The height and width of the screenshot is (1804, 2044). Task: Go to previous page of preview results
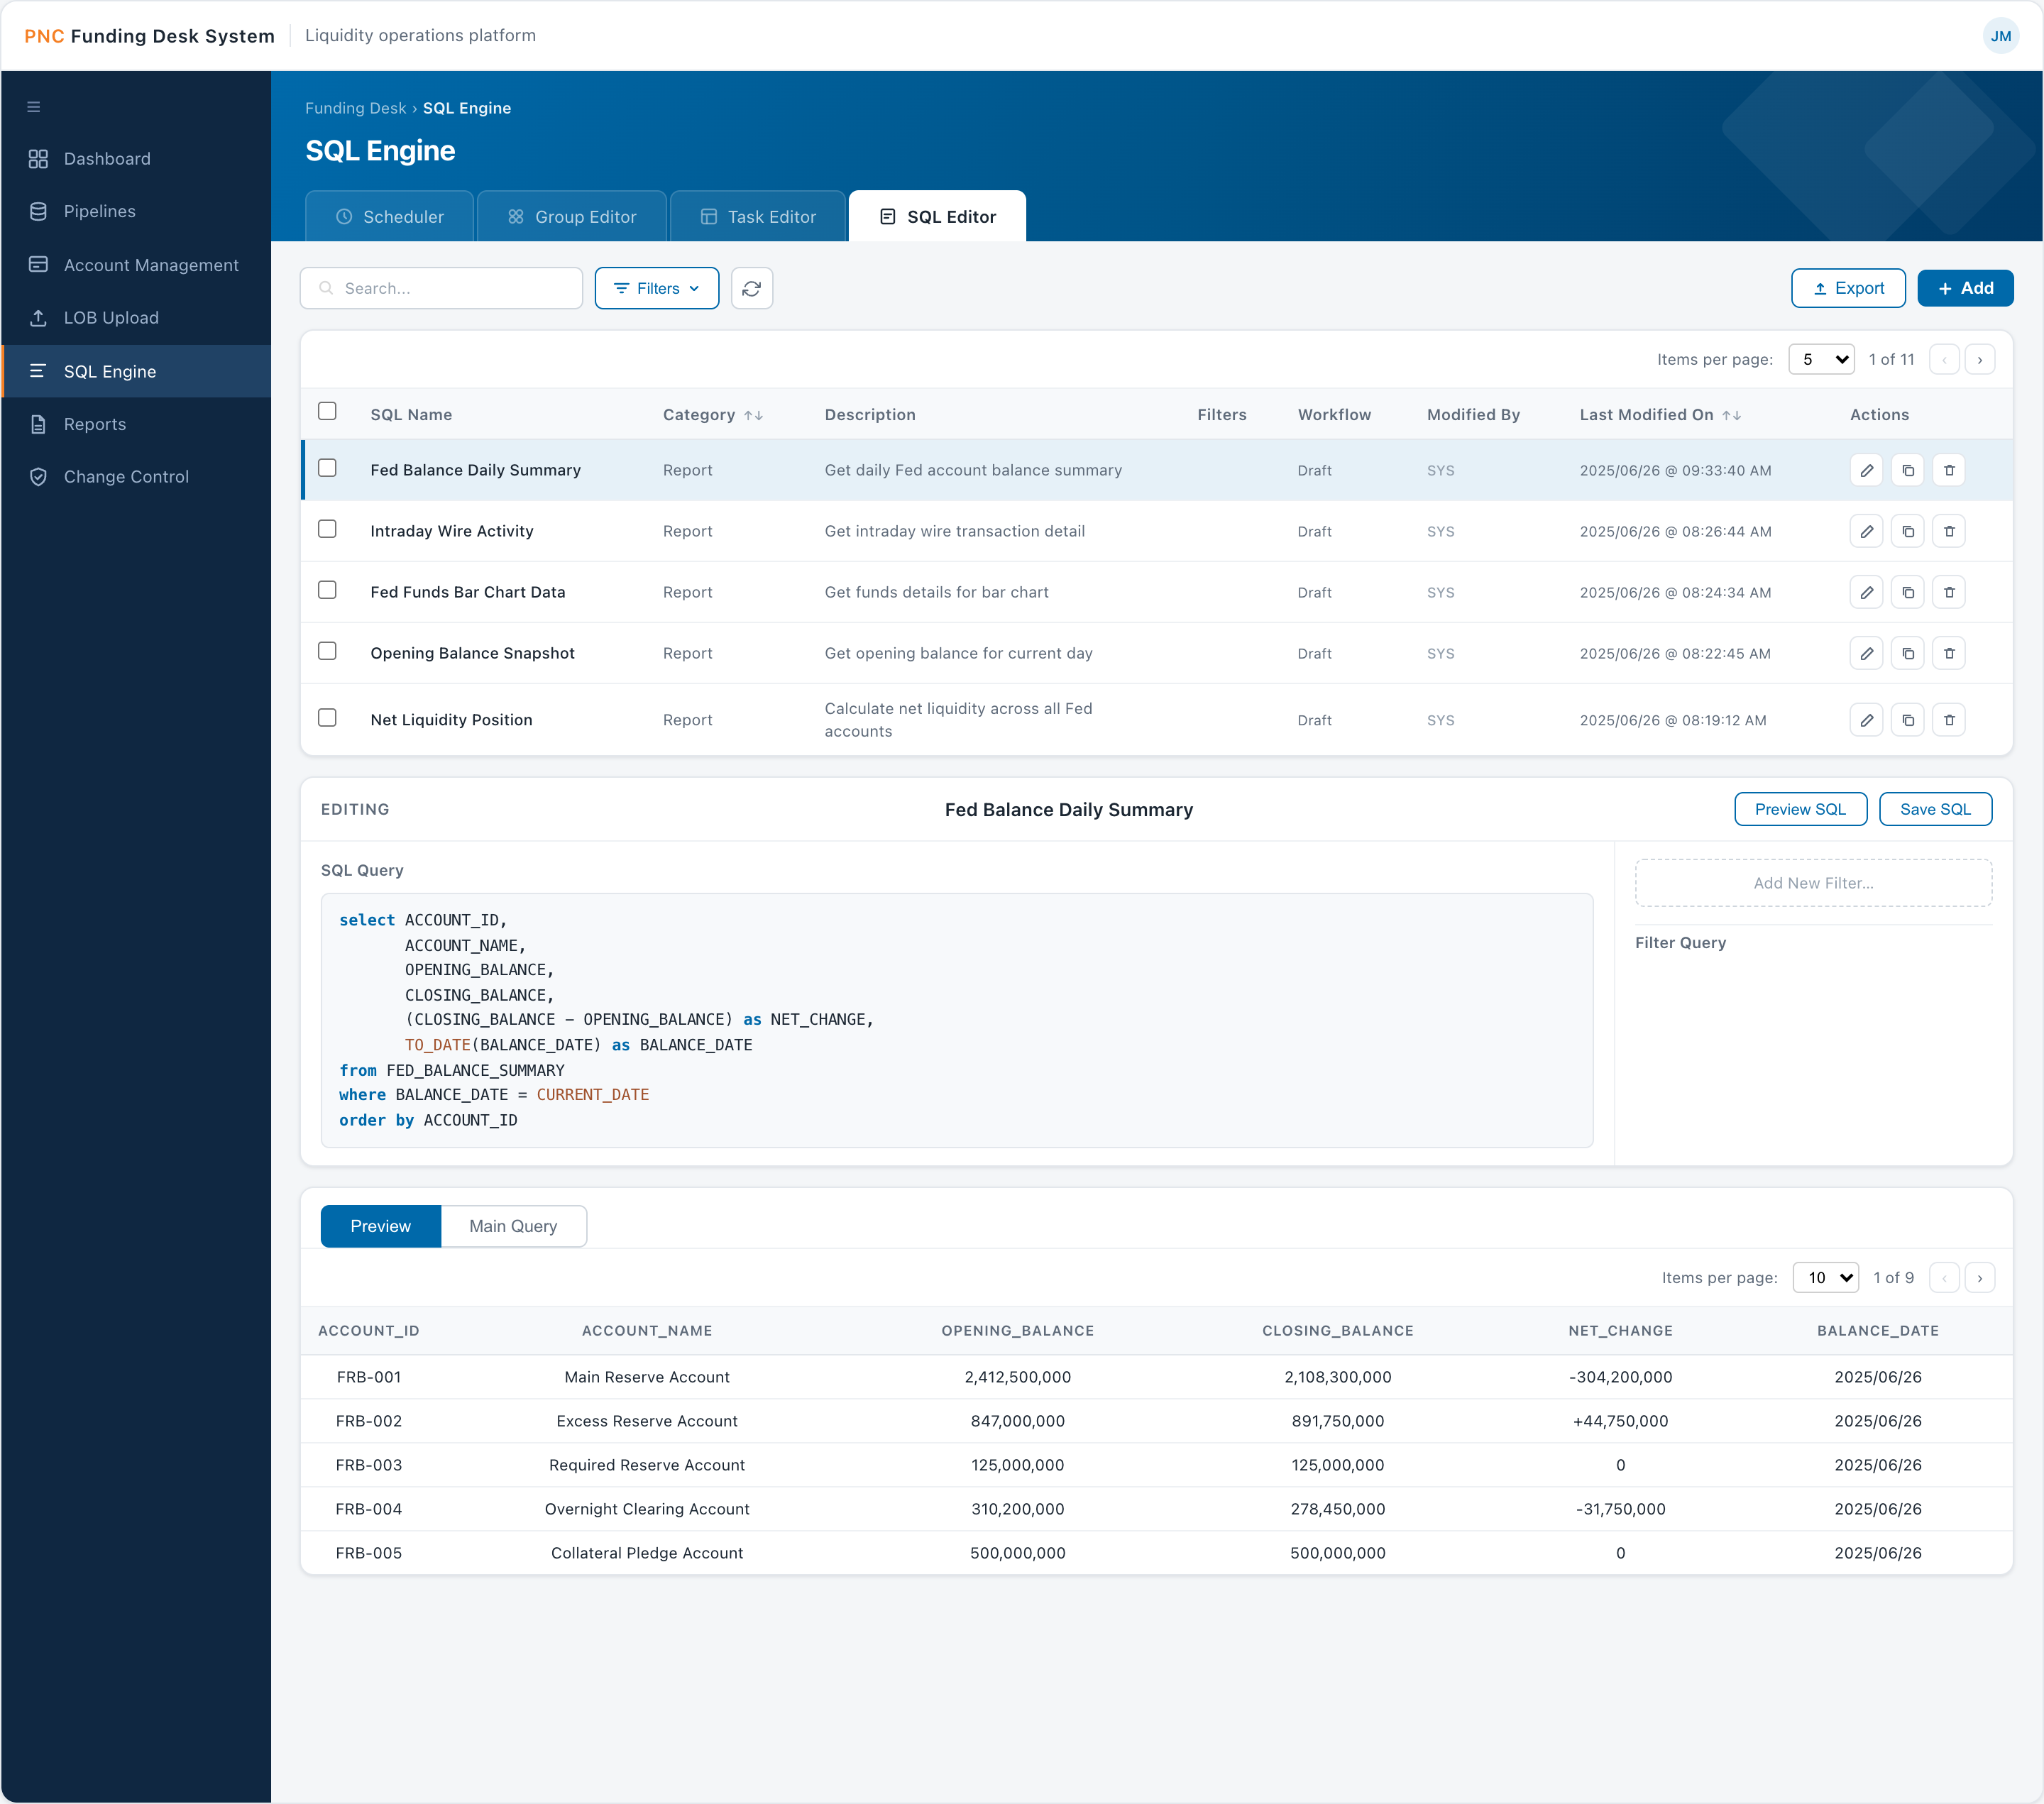click(x=1943, y=1278)
